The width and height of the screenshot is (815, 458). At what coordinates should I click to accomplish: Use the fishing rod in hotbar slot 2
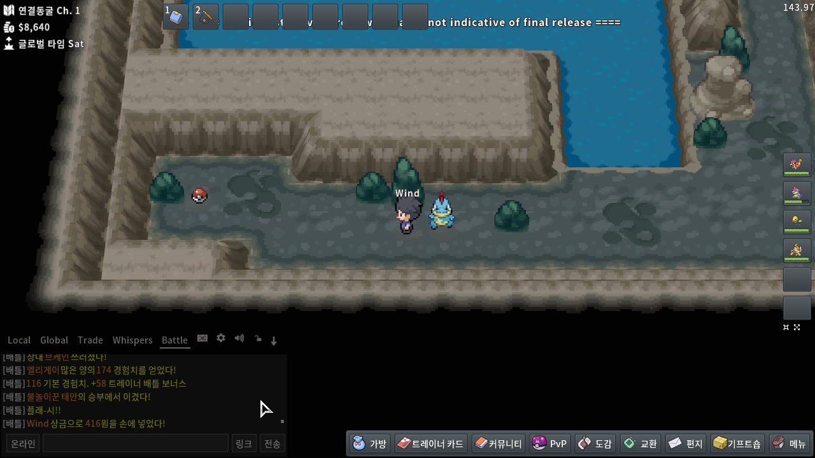pos(206,17)
